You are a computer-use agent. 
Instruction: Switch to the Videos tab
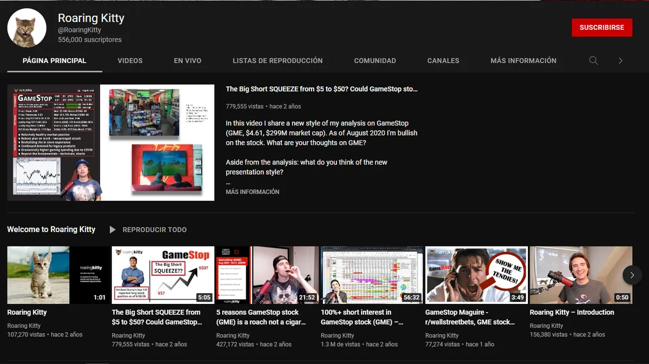(130, 61)
